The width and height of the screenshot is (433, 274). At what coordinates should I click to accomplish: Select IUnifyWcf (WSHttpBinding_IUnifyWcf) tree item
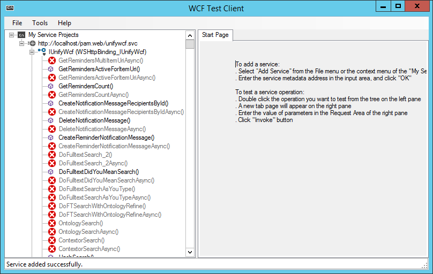pyautogui.click(x=98, y=52)
